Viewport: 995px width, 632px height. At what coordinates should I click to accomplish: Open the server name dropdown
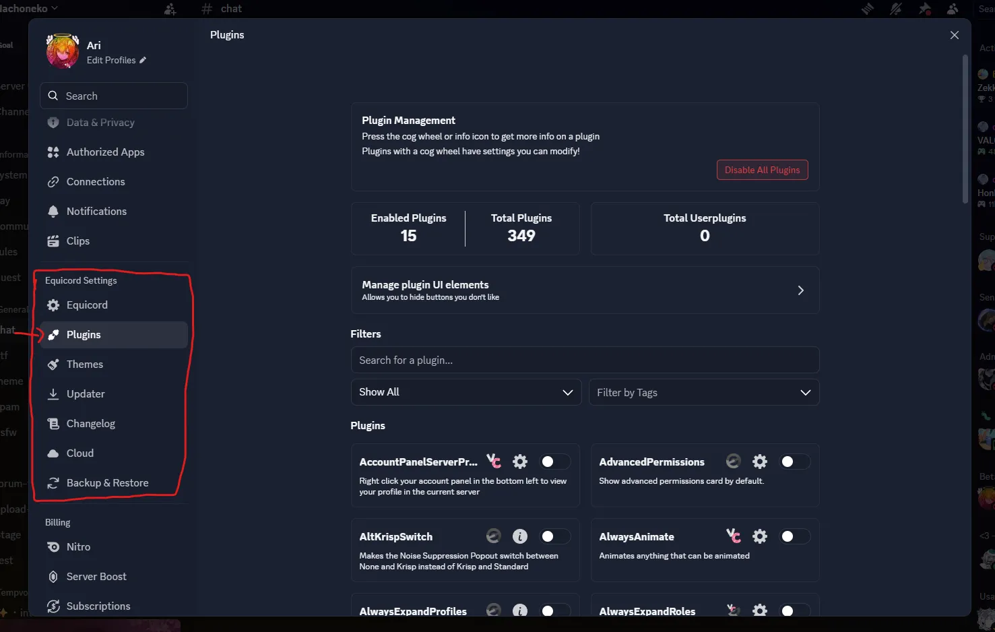tap(29, 8)
